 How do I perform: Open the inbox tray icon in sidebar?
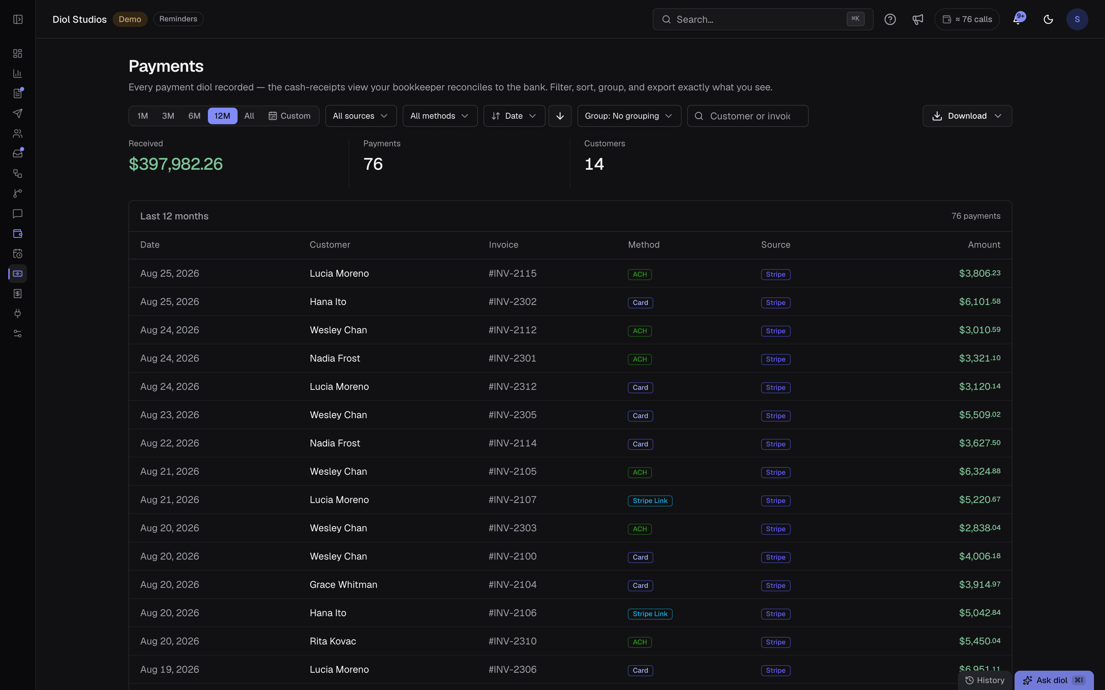(x=18, y=153)
